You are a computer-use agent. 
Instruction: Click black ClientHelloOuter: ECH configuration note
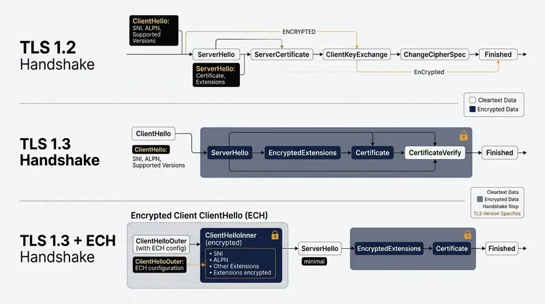159,265
